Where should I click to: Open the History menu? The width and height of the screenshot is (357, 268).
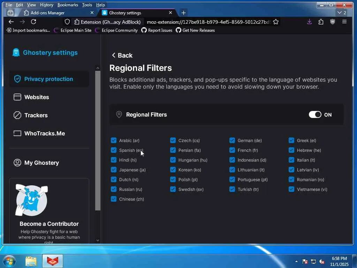(46, 5)
